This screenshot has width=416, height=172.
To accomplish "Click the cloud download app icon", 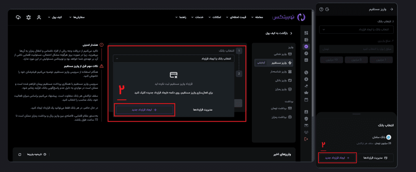I will (x=18, y=17).
